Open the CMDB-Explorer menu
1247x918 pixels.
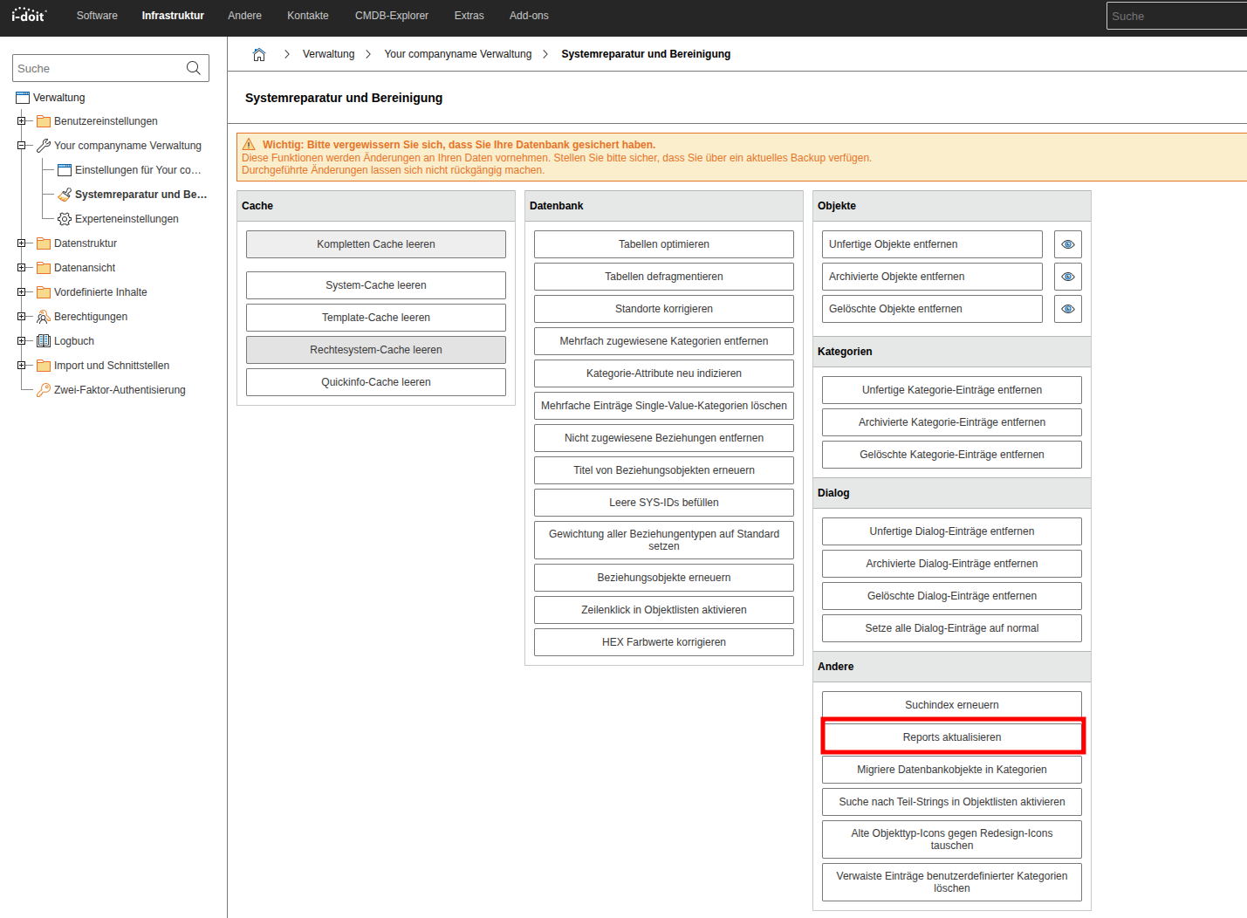(392, 16)
